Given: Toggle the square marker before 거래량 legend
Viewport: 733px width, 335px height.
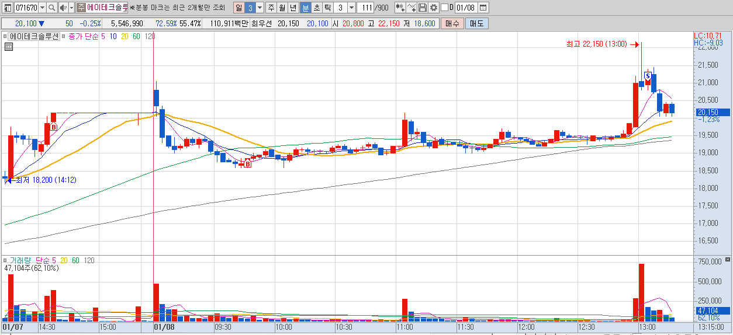Looking at the screenshot, I should tap(6, 260).
